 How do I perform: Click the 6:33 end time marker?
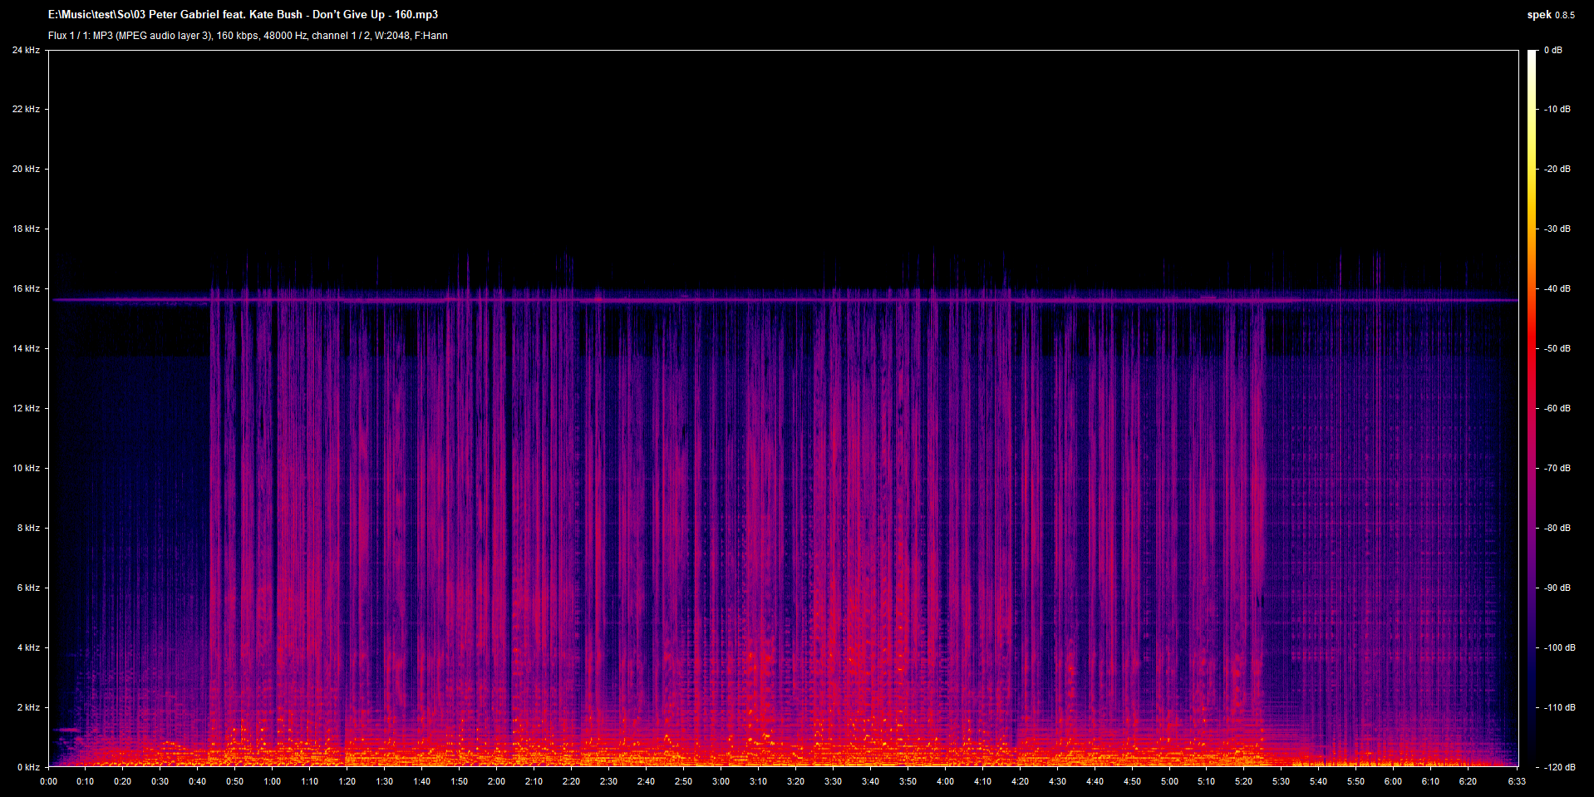(1517, 781)
